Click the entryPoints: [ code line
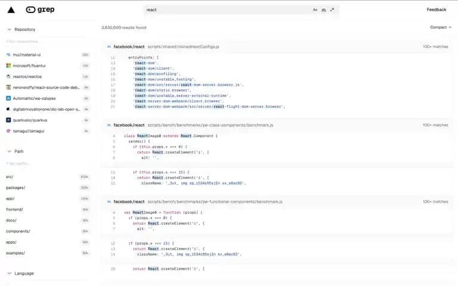 click(x=143, y=57)
